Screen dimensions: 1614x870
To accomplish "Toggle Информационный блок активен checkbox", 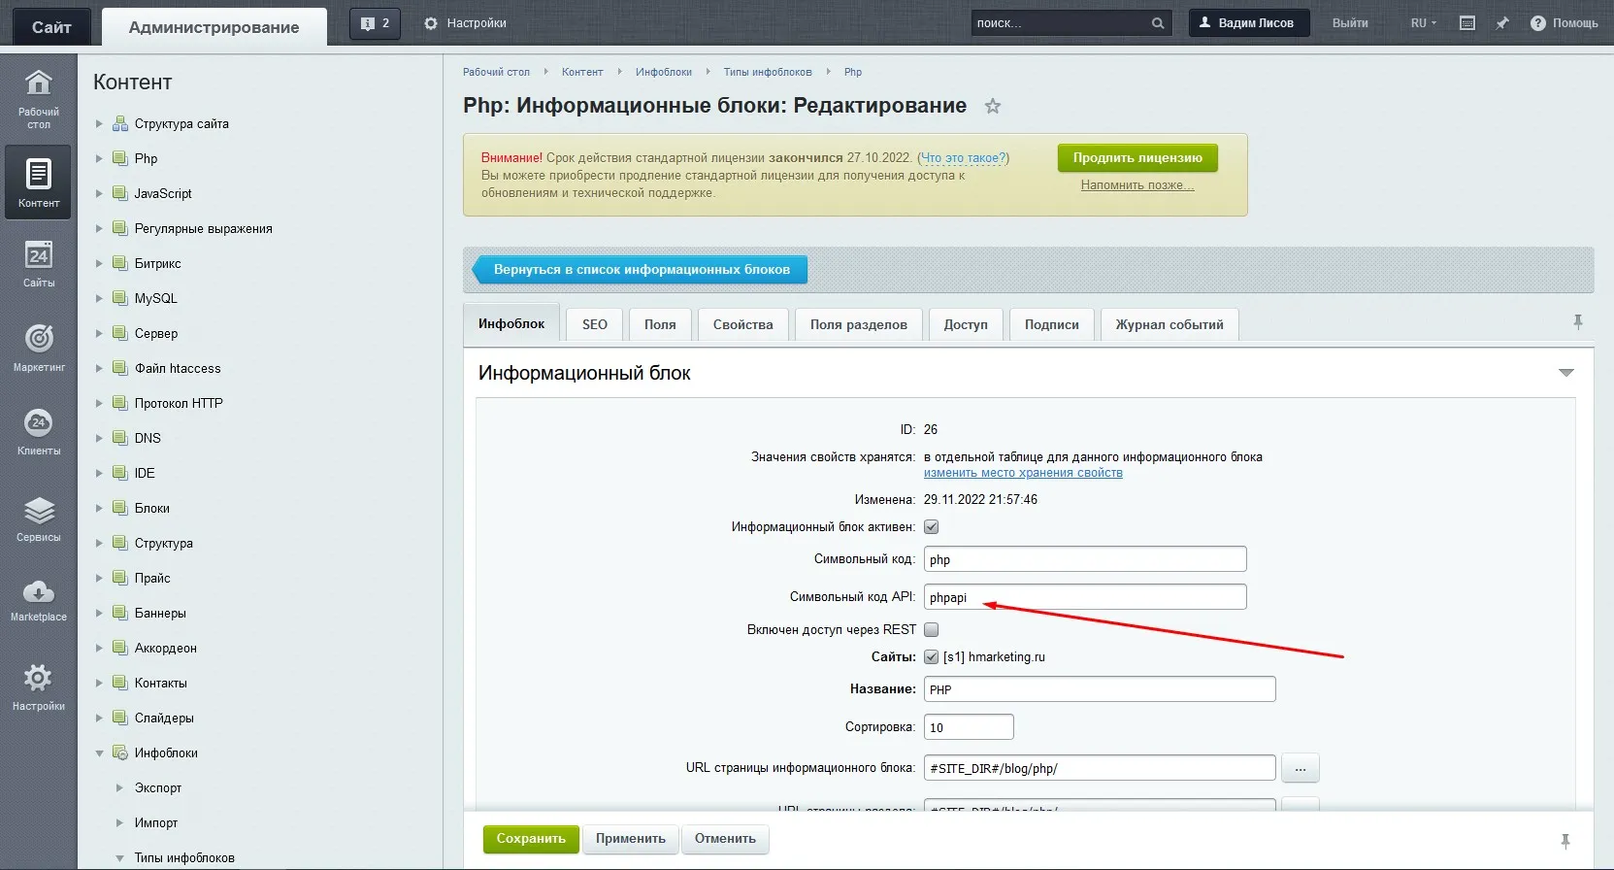I will tap(932, 527).
